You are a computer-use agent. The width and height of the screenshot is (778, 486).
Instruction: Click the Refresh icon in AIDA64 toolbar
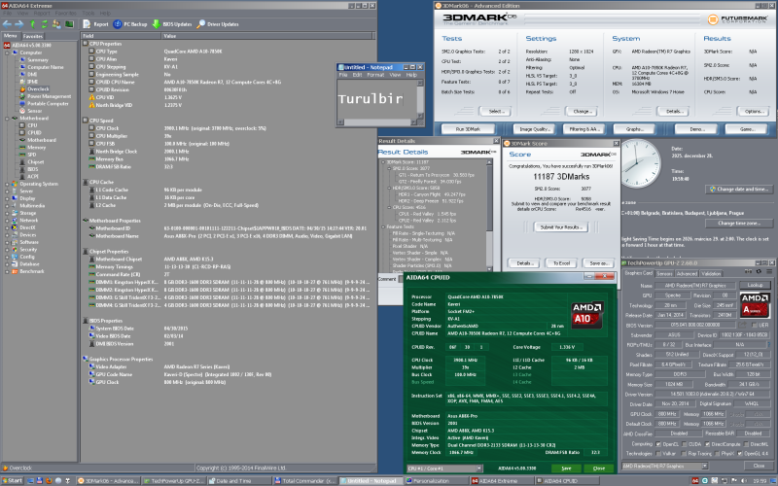coord(44,23)
